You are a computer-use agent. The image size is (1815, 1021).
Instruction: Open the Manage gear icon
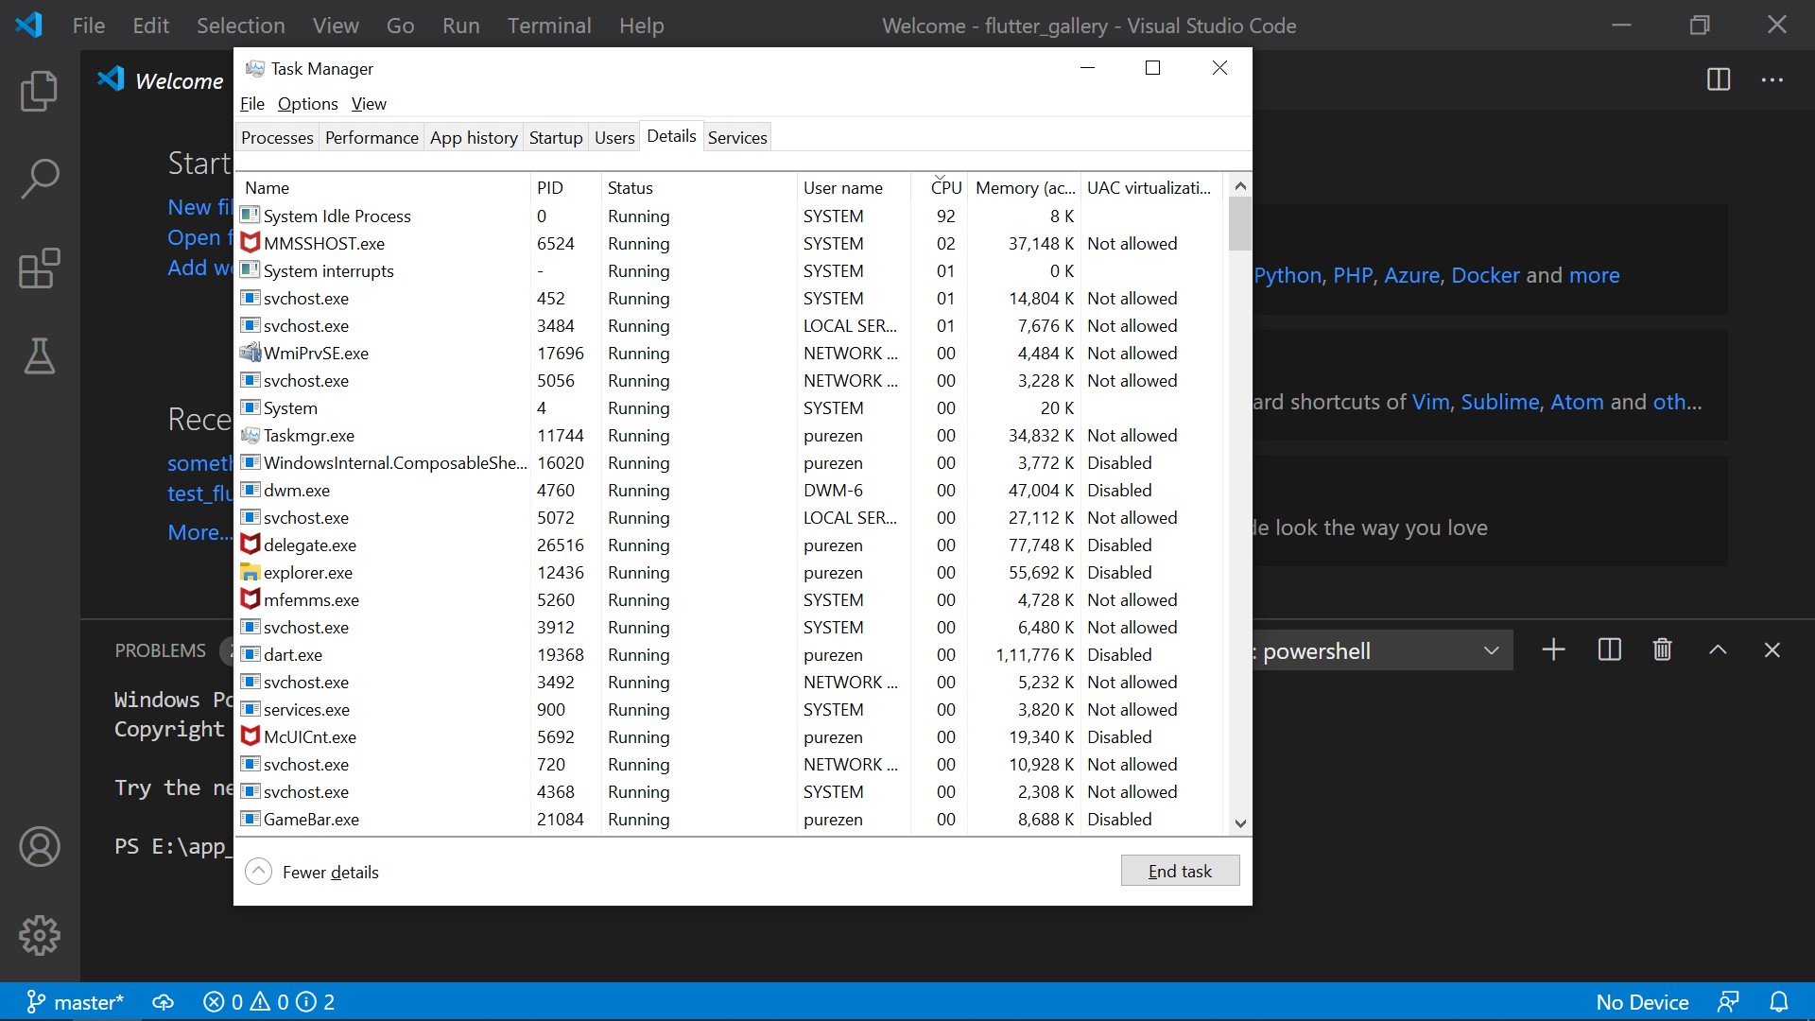(x=39, y=935)
